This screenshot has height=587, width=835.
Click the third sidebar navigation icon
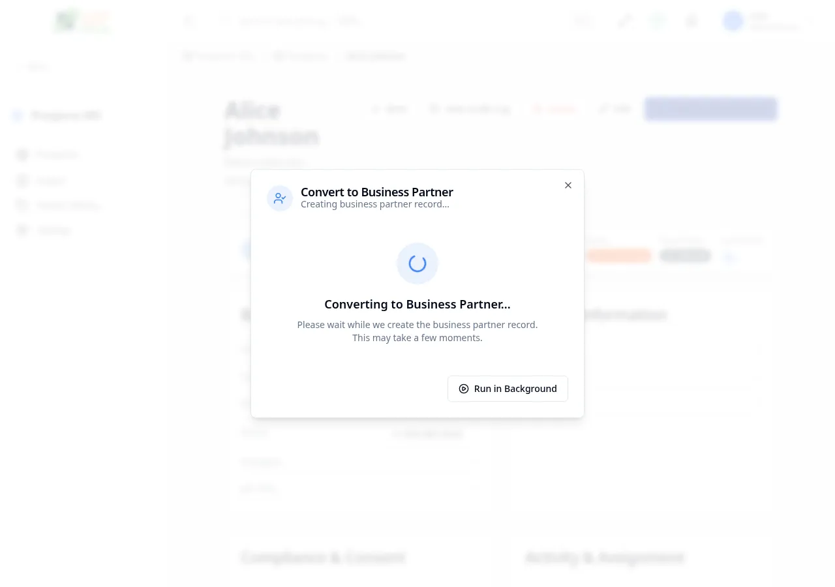tap(22, 205)
